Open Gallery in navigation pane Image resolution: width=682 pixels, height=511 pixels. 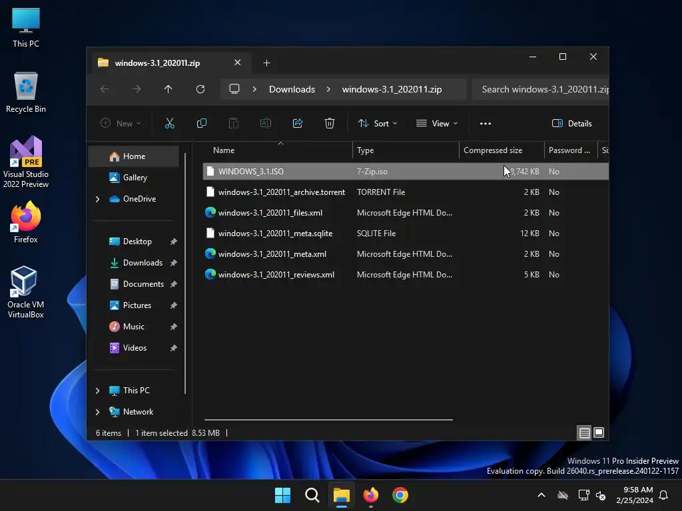[x=133, y=178]
